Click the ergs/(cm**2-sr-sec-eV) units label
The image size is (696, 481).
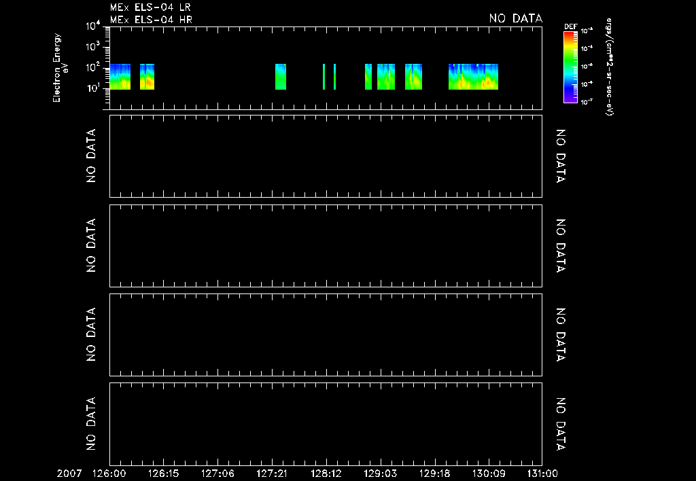click(610, 67)
